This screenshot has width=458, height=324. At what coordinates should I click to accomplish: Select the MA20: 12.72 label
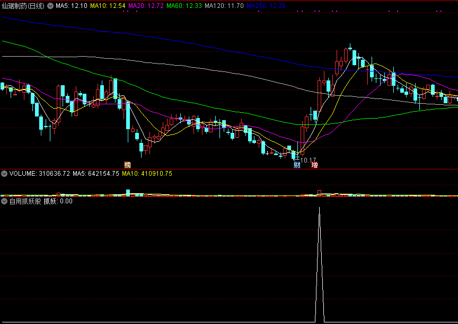pyautogui.click(x=146, y=6)
